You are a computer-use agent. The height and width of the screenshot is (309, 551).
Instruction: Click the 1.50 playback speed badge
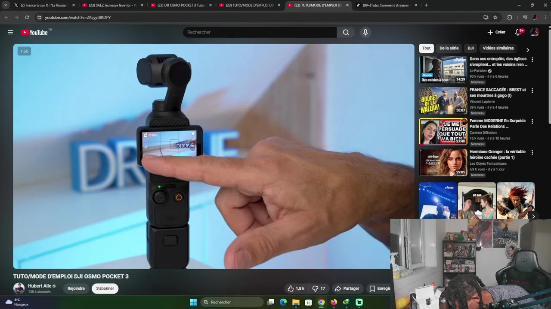(24, 51)
